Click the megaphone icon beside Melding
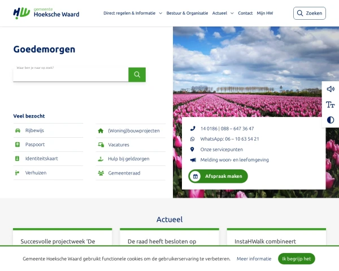 click(193, 160)
